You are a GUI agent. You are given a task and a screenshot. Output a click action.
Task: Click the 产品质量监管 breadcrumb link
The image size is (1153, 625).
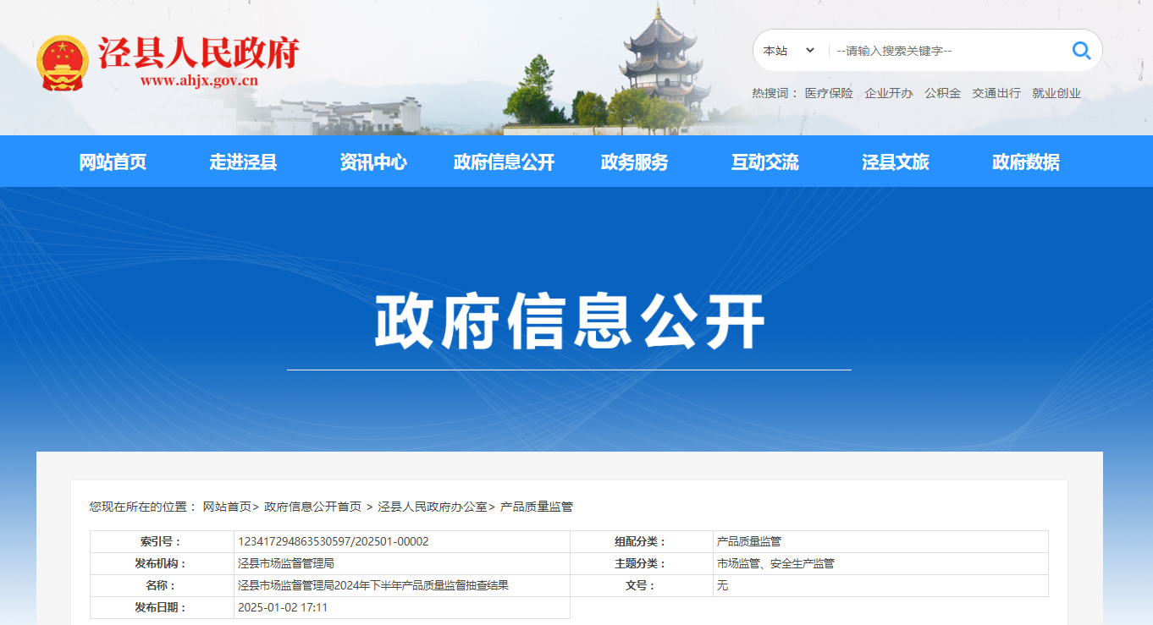tap(536, 507)
